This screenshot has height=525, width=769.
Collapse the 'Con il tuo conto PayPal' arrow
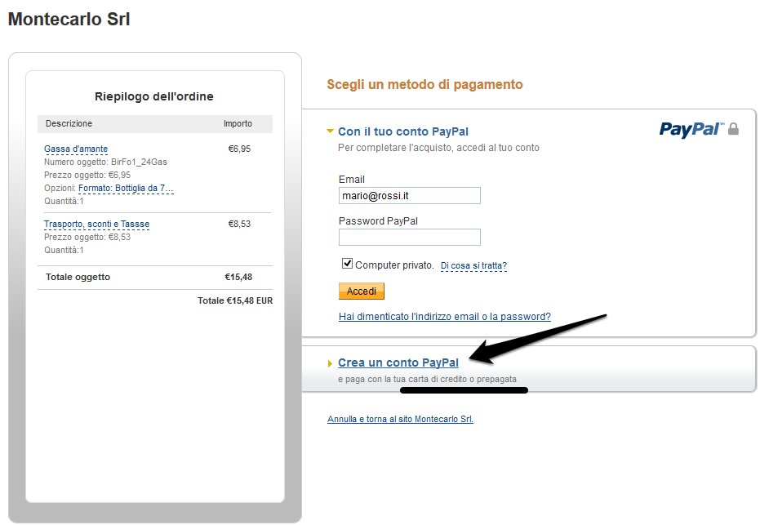tap(330, 131)
